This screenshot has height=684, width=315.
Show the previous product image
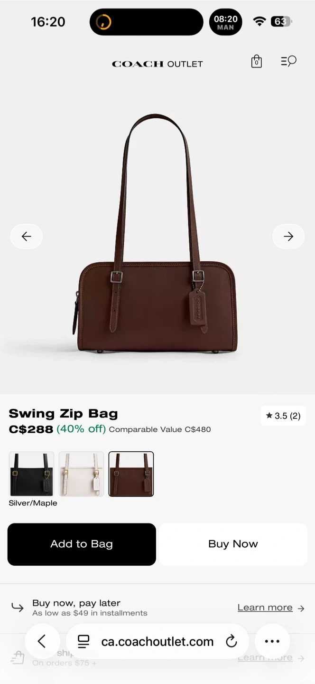tap(27, 236)
